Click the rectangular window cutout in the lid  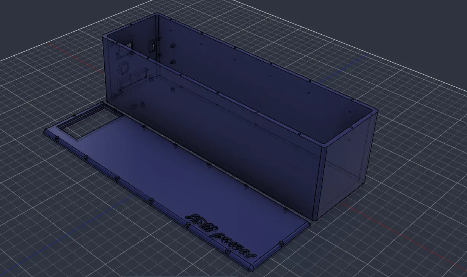point(90,122)
